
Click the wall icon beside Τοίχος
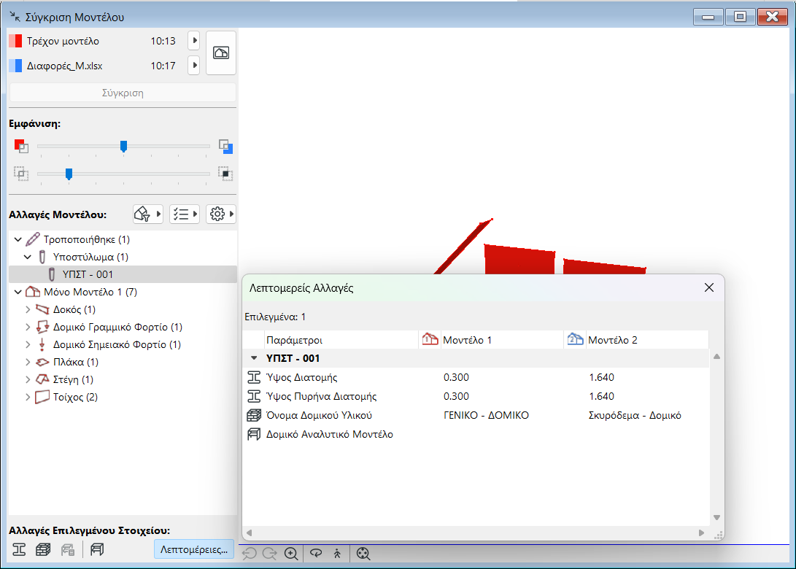pyautogui.click(x=42, y=397)
